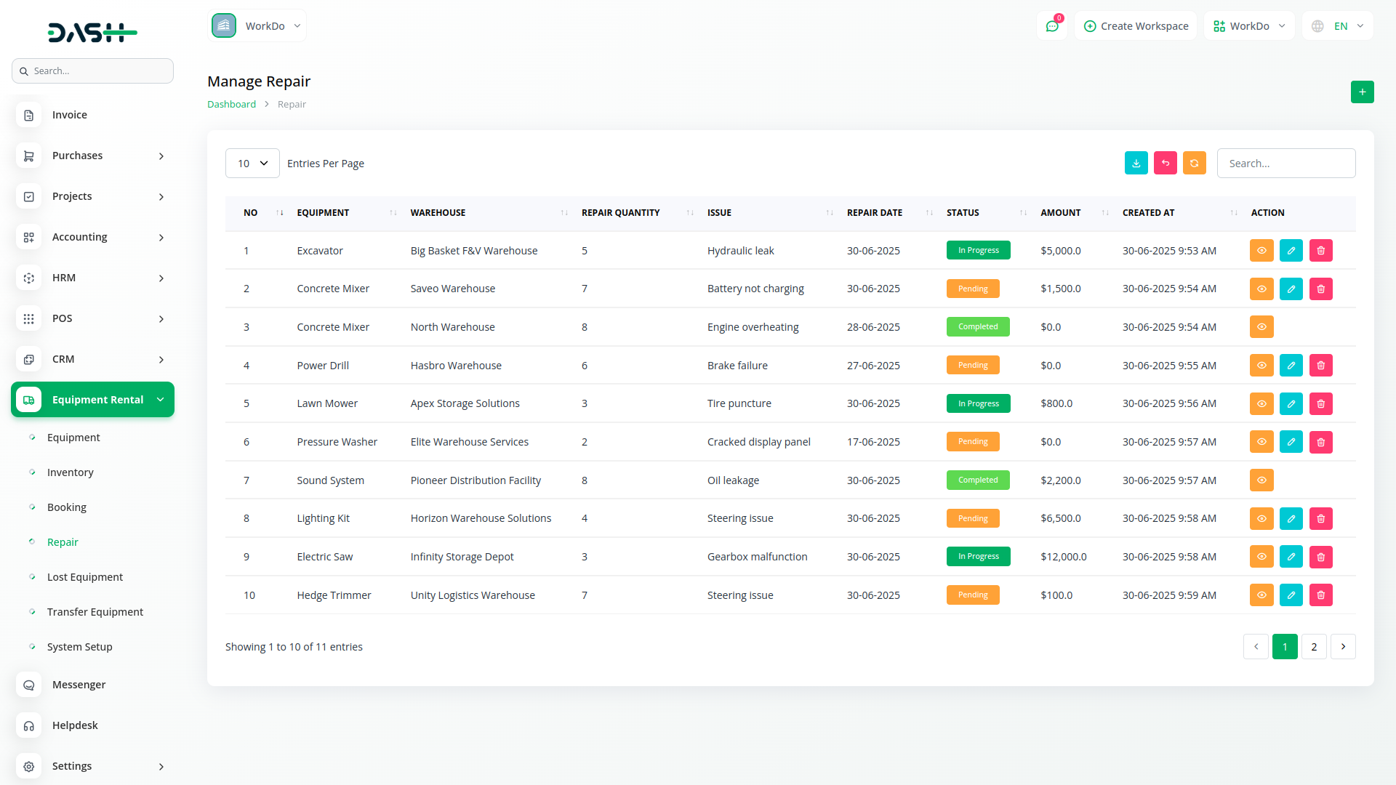
Task: Edit the Electric Saw repair entry
Action: [x=1291, y=557]
